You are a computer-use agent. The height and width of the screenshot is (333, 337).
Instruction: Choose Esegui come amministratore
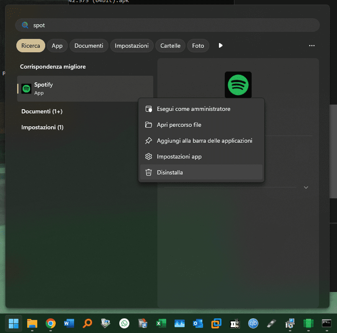[193, 109]
